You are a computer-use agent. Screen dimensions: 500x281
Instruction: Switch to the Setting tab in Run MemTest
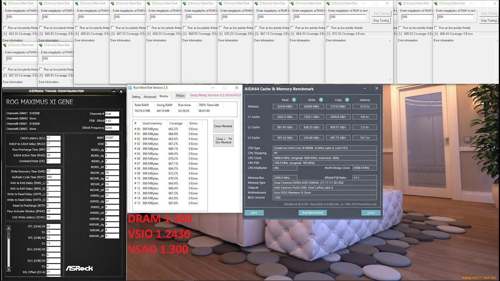pos(136,96)
